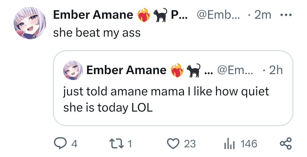Click the flaming heart emoji in main name
The width and height of the screenshot is (307, 157).
pos(144,15)
